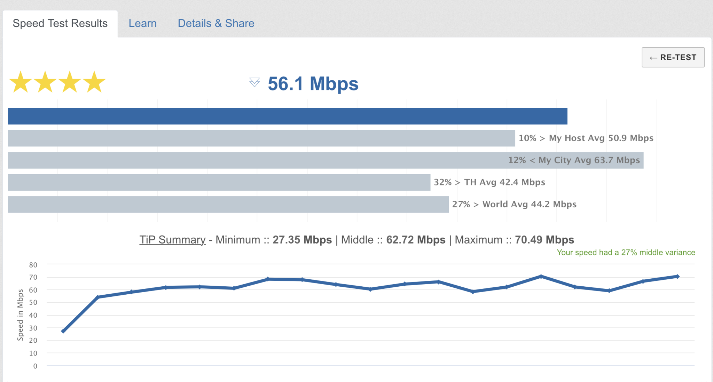The width and height of the screenshot is (713, 382).
Task: Click the My Host Avg 50.9 Mbps bar
Action: click(x=261, y=138)
